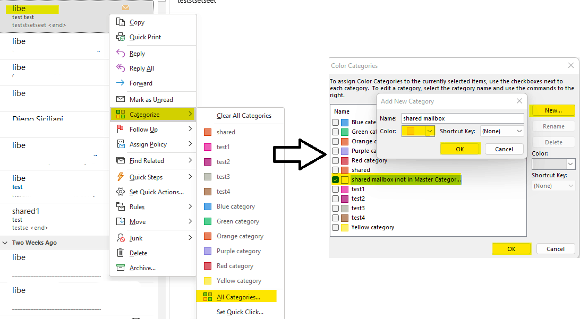This screenshot has width=580, height=319.
Task: Click the Follow Up flag icon
Action: [x=120, y=129]
